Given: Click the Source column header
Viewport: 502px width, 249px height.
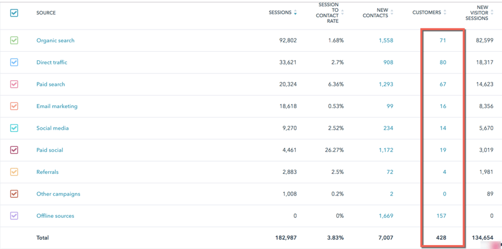Looking at the screenshot, I should click(x=46, y=13).
